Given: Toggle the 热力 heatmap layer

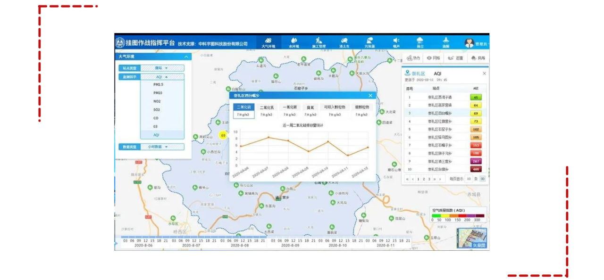Looking at the screenshot, I should coord(413,58).
